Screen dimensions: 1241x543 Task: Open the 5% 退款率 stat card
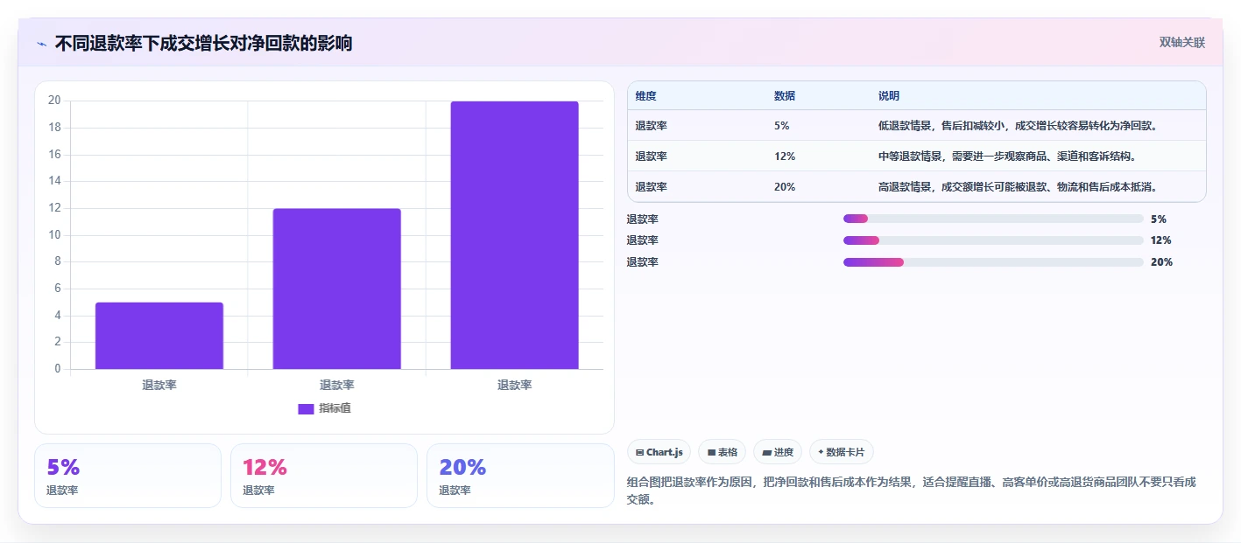(x=128, y=476)
